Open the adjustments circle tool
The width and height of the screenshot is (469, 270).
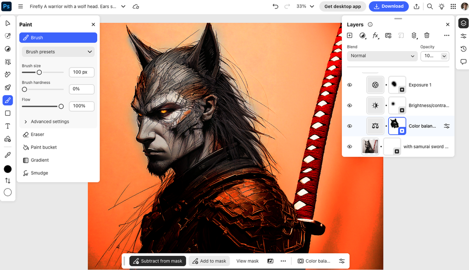(x=8, y=49)
